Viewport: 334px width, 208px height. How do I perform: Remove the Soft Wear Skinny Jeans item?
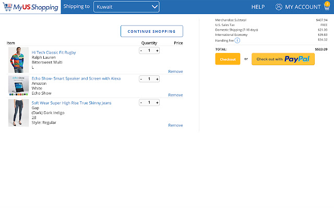click(x=175, y=125)
